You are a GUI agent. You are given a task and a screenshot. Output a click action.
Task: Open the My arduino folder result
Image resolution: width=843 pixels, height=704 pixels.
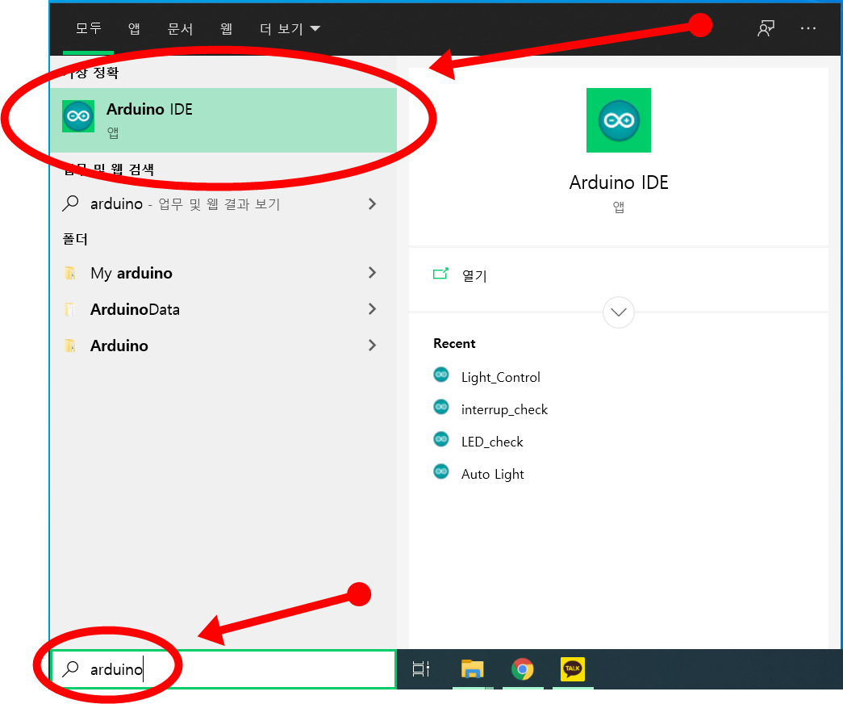coord(223,273)
